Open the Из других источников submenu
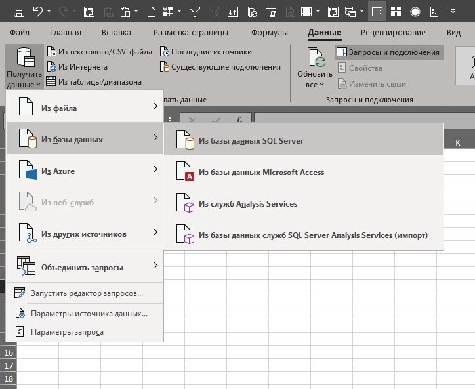This screenshot has height=389, width=475. (85, 232)
